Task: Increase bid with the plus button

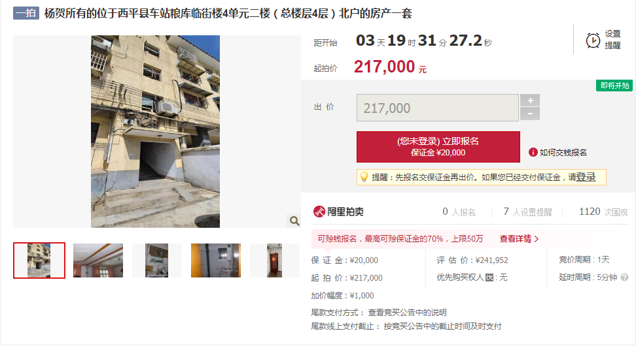Action: pyautogui.click(x=530, y=101)
